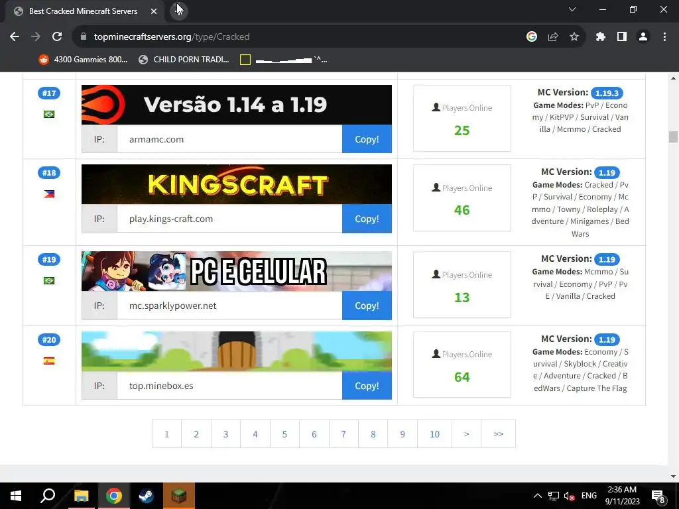Click the next page > link

[x=466, y=433]
